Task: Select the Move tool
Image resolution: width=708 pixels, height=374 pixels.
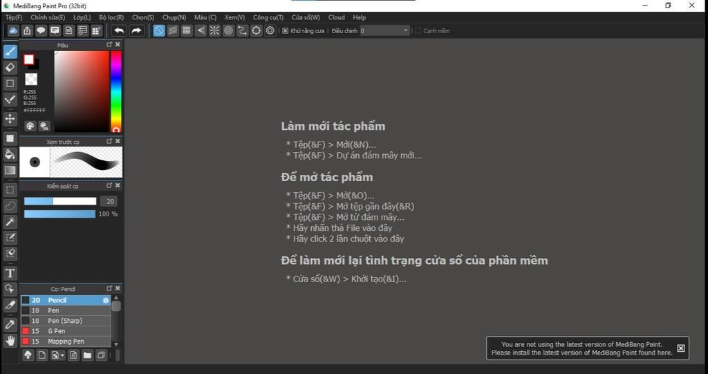Action: point(10,119)
